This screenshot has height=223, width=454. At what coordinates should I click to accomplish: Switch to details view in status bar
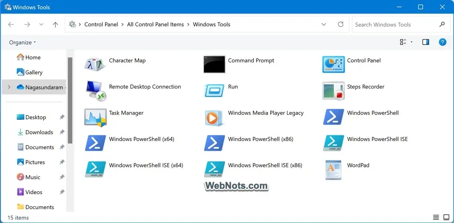pos(436,217)
